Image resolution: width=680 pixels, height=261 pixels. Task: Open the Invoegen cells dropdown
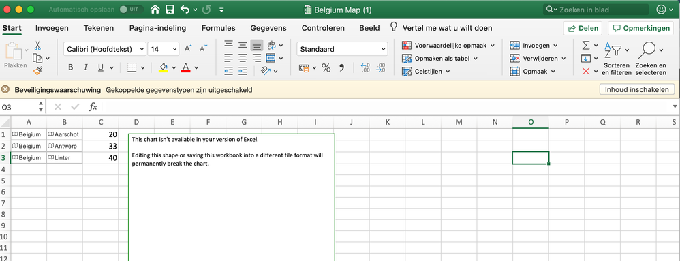point(534,45)
